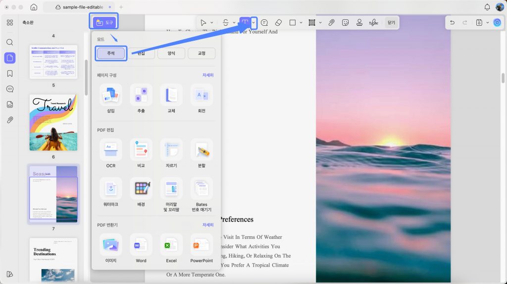The width and height of the screenshot is (507, 284).
Task: Expand the hatched tool dropdown arrow
Action: [x=320, y=23]
